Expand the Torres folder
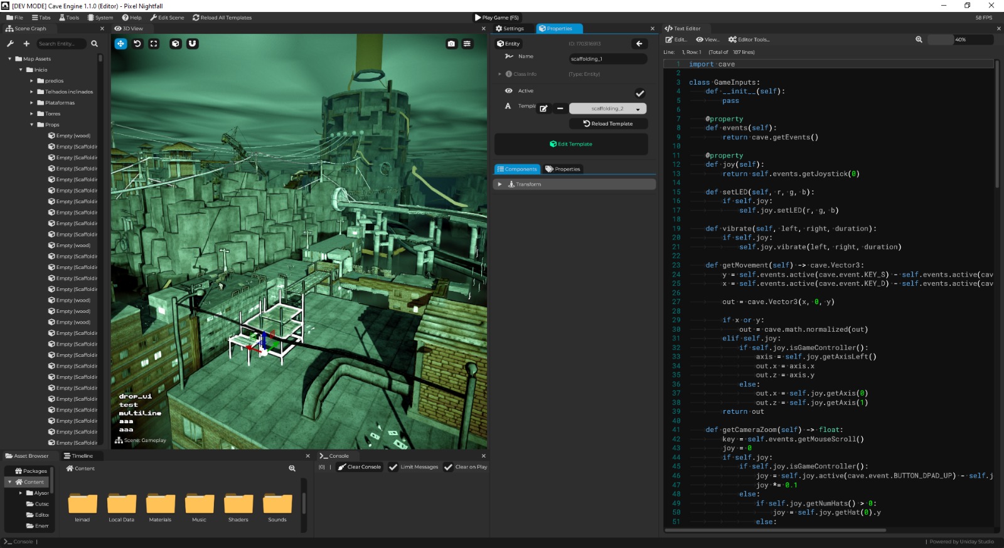1004x548 pixels. tap(32, 113)
